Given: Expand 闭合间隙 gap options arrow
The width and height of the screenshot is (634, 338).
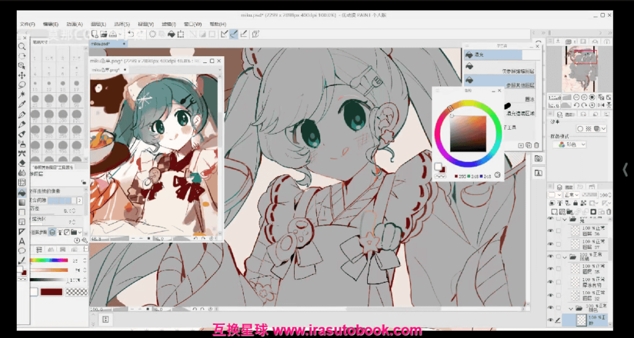Looking at the screenshot, I should 80,200.
